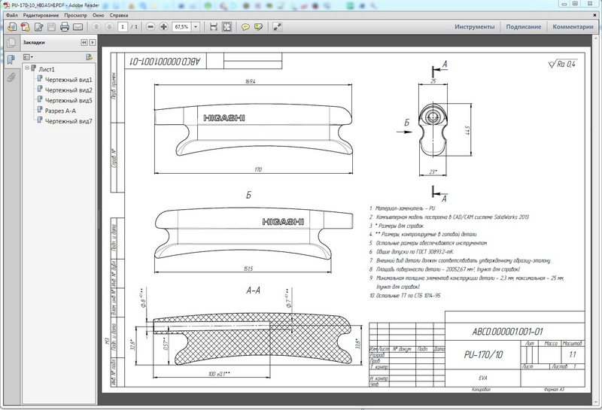The height and width of the screenshot is (410, 602).
Task: Click the Adobe Reader title bar icon
Action: pyautogui.click(x=7, y=5)
